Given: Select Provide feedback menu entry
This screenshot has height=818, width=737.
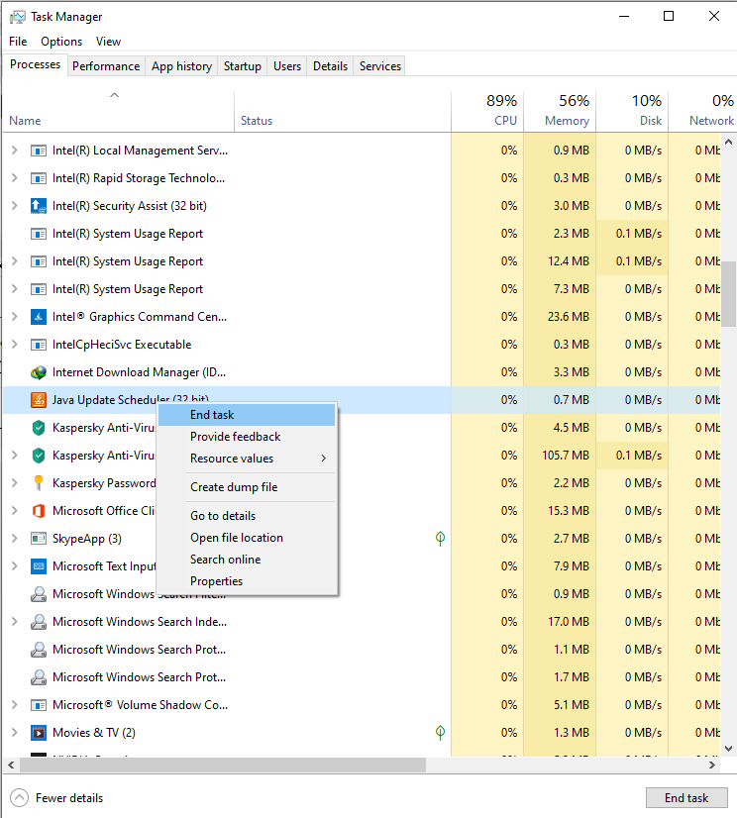Looking at the screenshot, I should 247,437.
